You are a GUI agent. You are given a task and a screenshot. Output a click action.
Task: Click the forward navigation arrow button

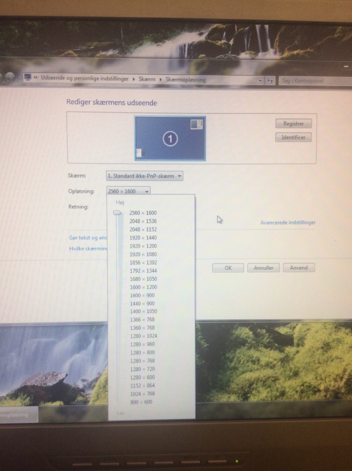pyautogui.click(x=12, y=77)
